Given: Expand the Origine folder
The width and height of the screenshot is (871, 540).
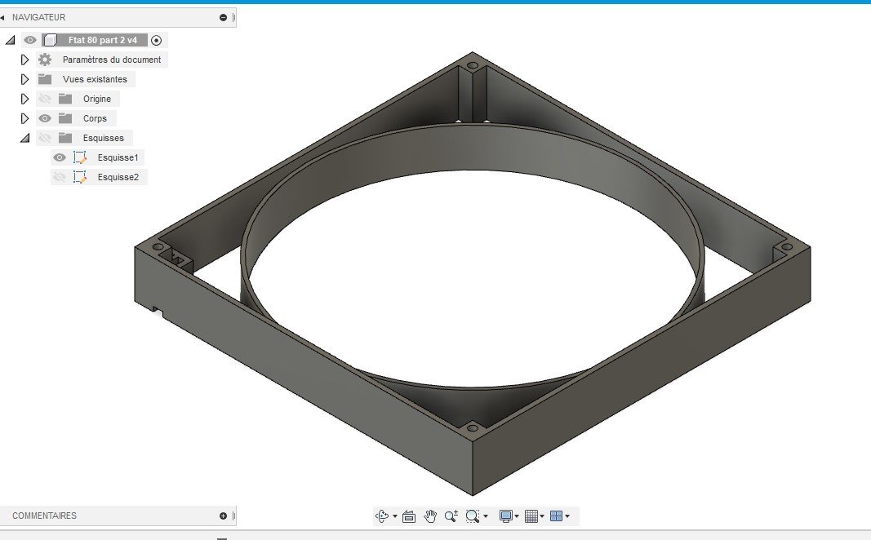Looking at the screenshot, I should point(24,99).
